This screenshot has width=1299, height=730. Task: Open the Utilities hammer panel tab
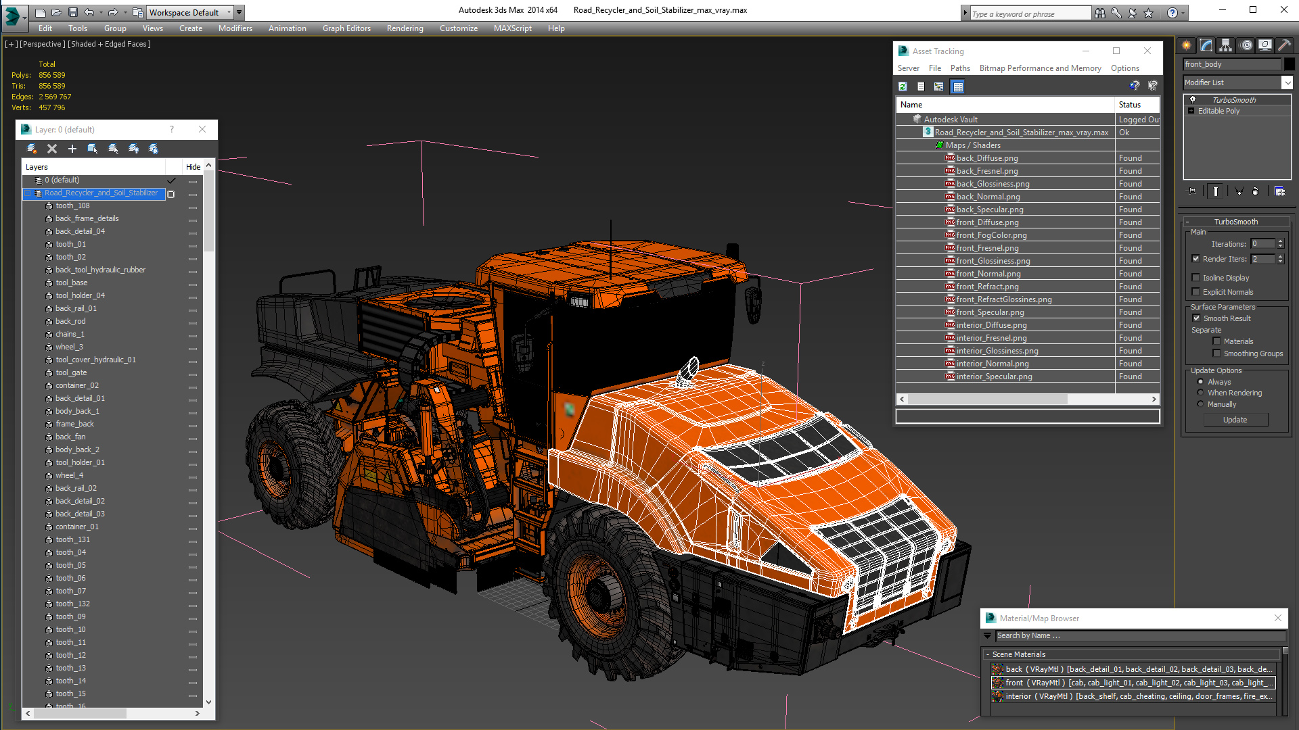pos(1283,45)
